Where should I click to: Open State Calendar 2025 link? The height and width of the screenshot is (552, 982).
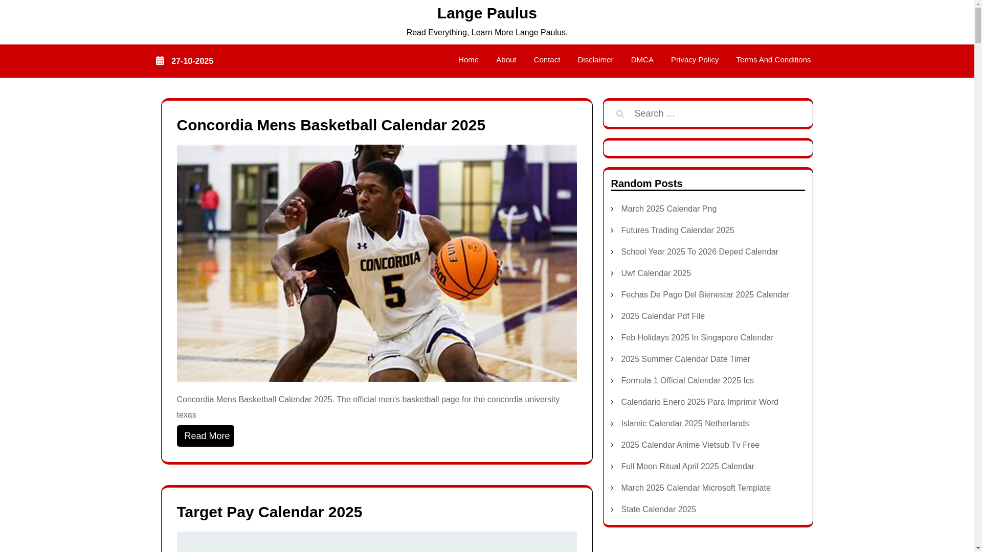point(658,510)
